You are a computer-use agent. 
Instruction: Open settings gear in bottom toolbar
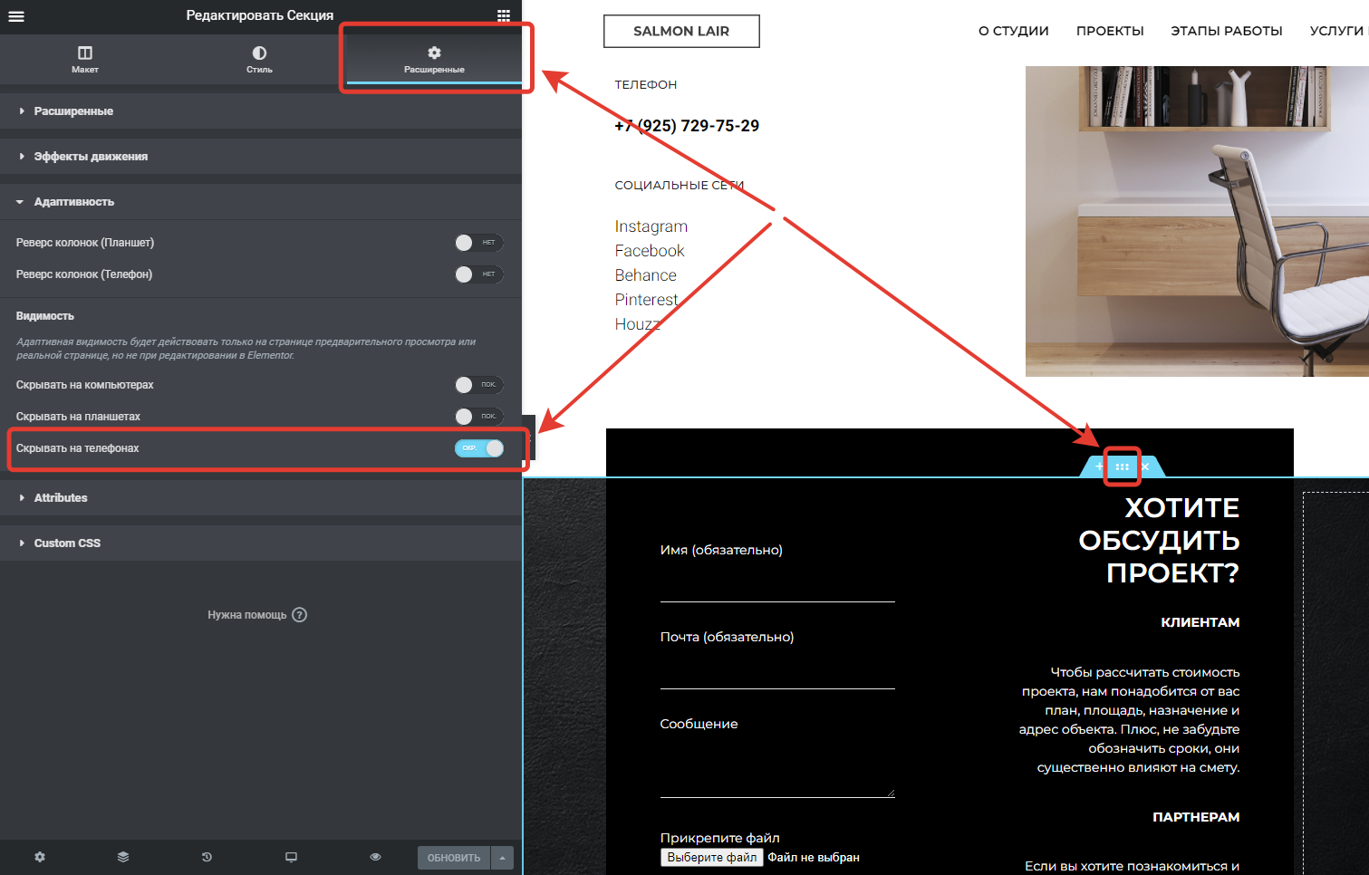point(40,857)
